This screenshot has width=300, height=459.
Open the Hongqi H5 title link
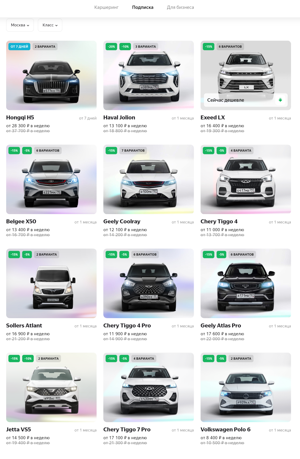coord(20,118)
